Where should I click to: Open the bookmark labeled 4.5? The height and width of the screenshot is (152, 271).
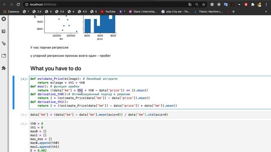(82, 11)
